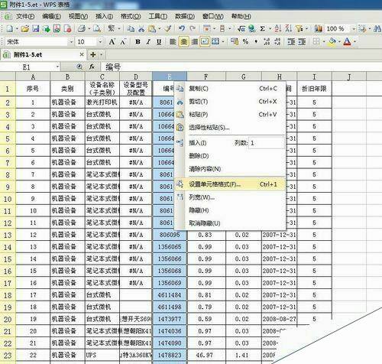Toggle wrap text button

click(x=205, y=42)
